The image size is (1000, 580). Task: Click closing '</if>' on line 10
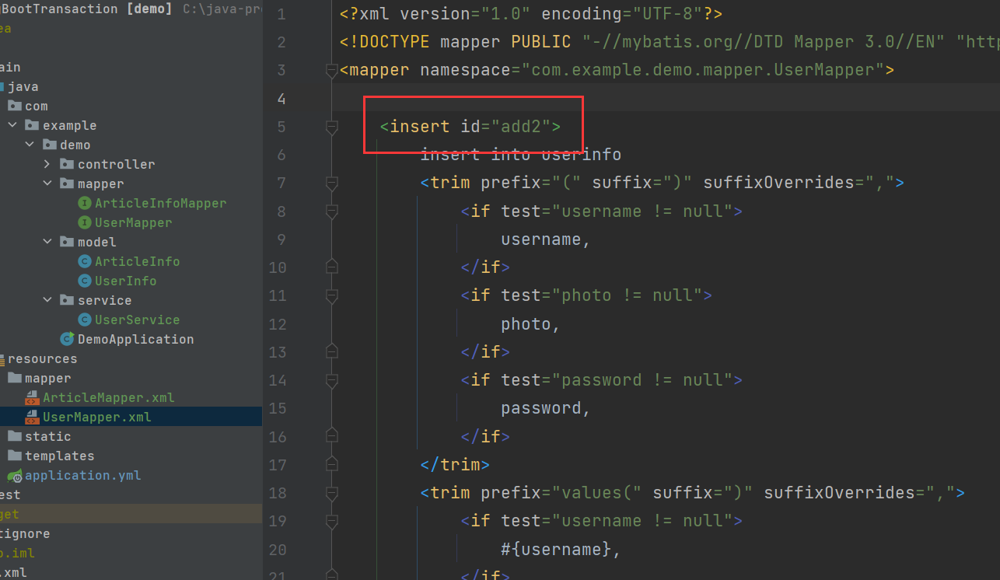click(485, 267)
